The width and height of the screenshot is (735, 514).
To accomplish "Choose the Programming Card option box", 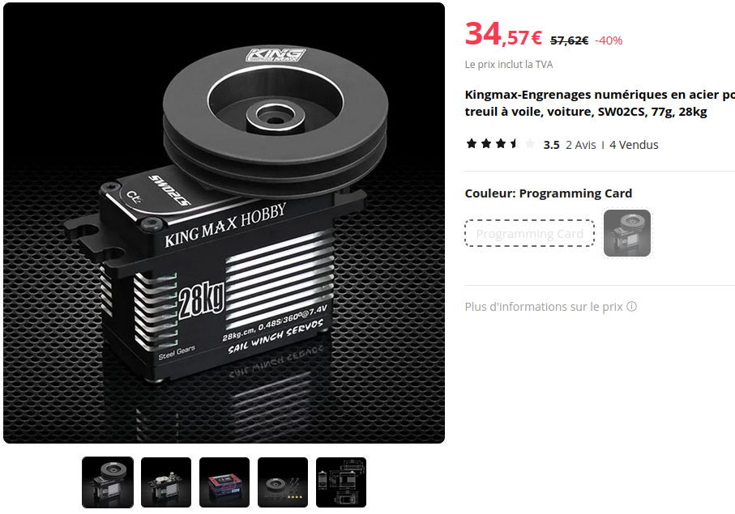I will (x=530, y=233).
